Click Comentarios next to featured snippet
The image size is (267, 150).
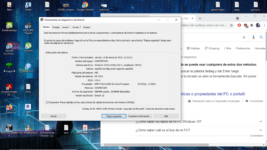point(254,101)
